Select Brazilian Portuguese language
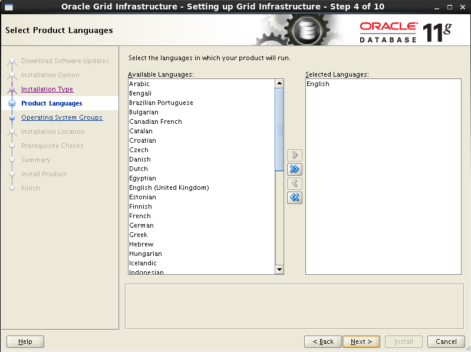Screen dimensions: 471x352 pos(201,103)
